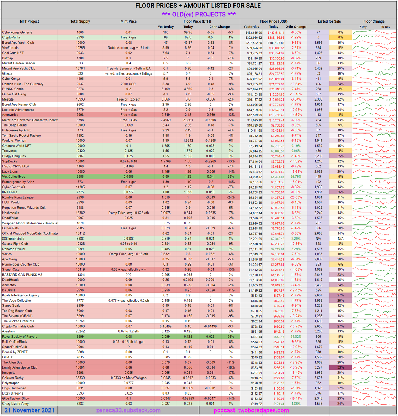Select the OLD(er) PROJECTS subtitle
398x416 pixels.
tap(199, 14)
